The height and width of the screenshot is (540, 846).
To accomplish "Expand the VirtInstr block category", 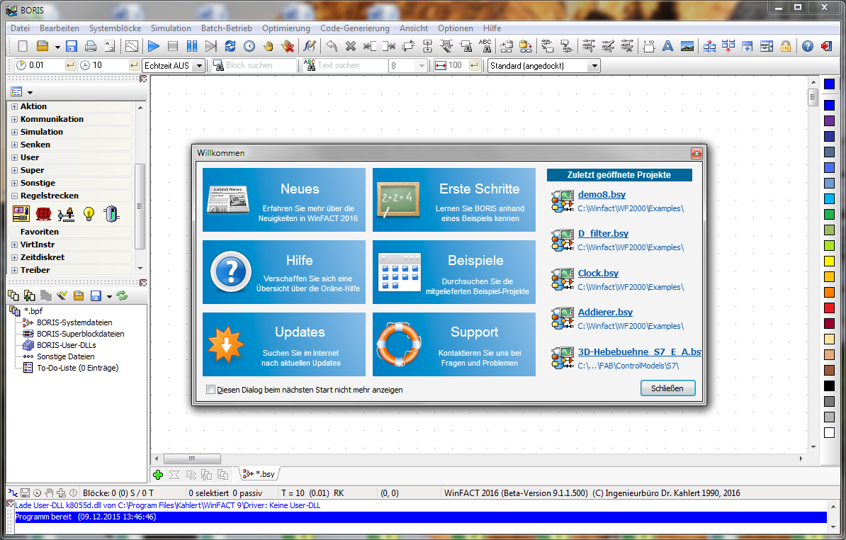I will click(x=15, y=245).
